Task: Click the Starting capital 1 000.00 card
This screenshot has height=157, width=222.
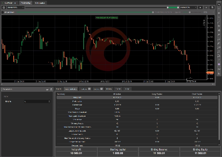Action: (x=118, y=151)
